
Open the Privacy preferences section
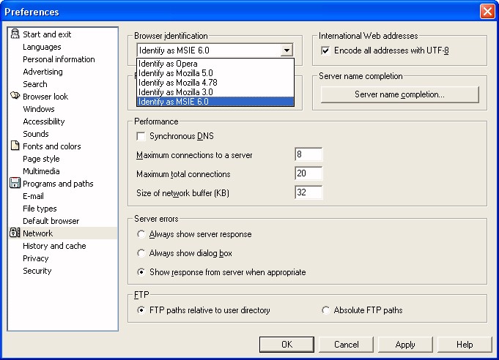pos(35,258)
